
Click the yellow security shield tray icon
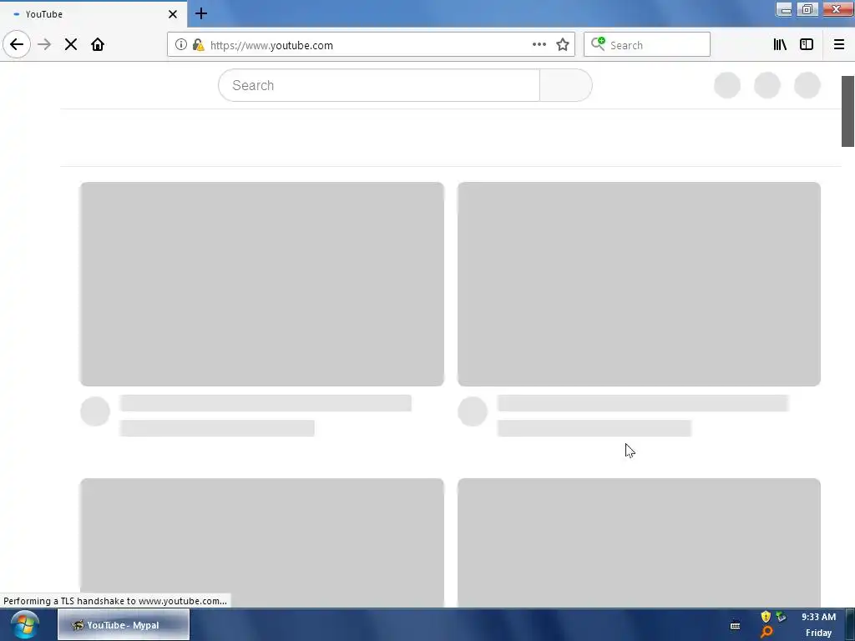[x=766, y=617]
